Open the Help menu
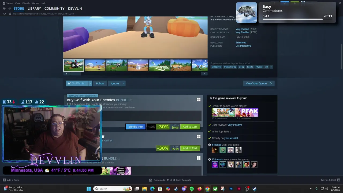The height and width of the screenshot is (193, 343). 44,3
